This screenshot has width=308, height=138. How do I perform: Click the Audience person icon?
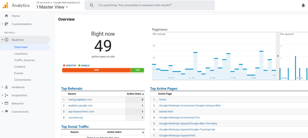6,87
